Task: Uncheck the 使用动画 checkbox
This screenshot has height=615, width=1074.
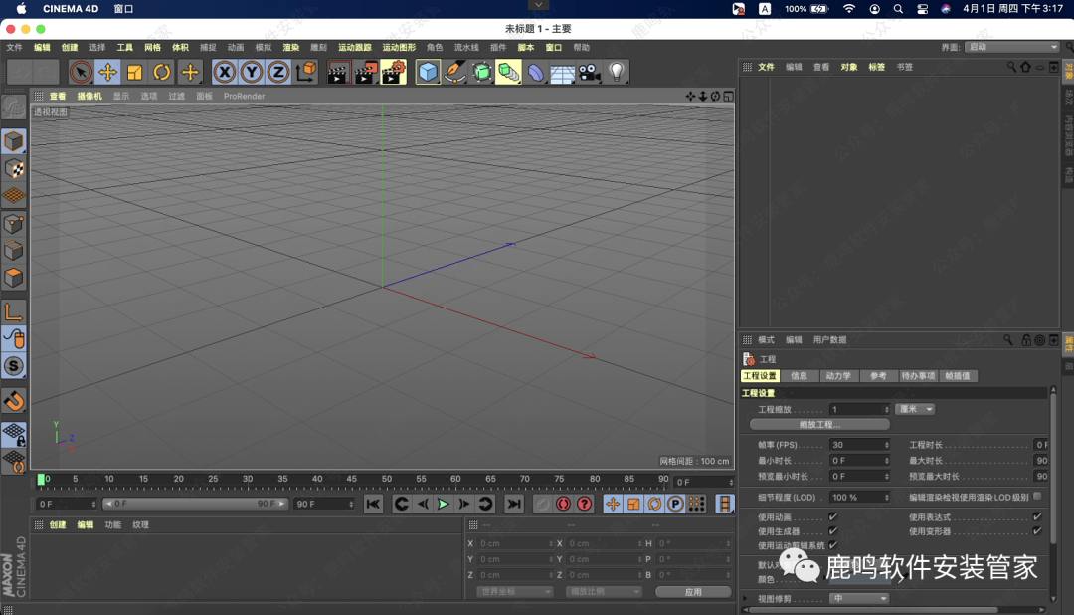Action: (833, 517)
